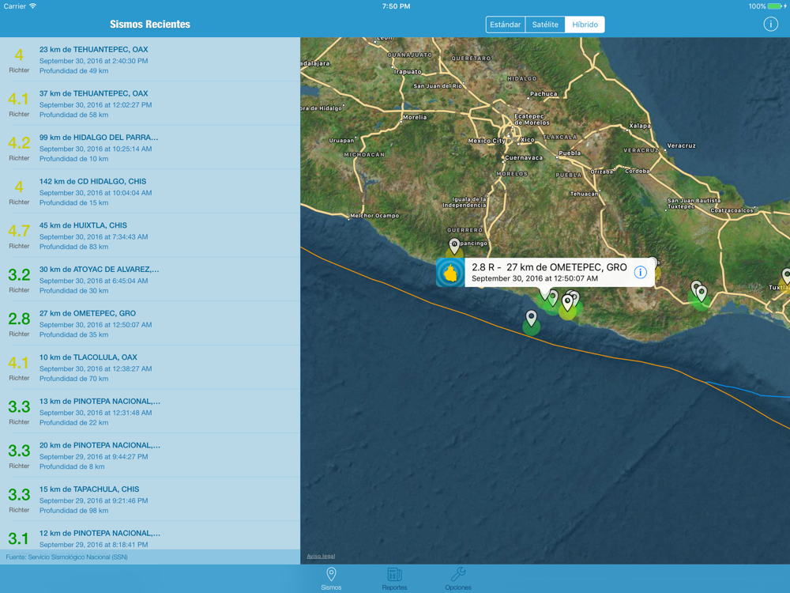Switch map to Satélite view
Screen dimensions: 790x593
click(x=545, y=25)
